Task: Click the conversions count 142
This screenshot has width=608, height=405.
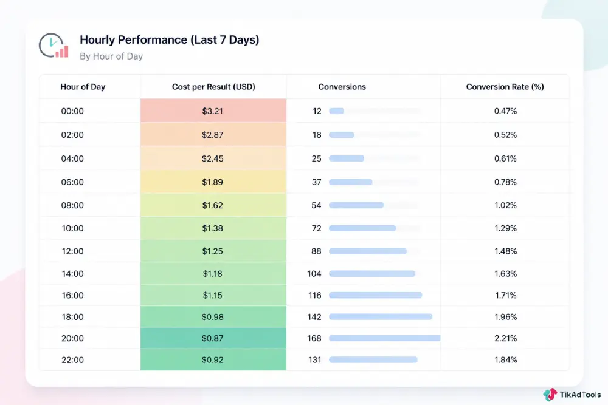Action: [x=314, y=317]
